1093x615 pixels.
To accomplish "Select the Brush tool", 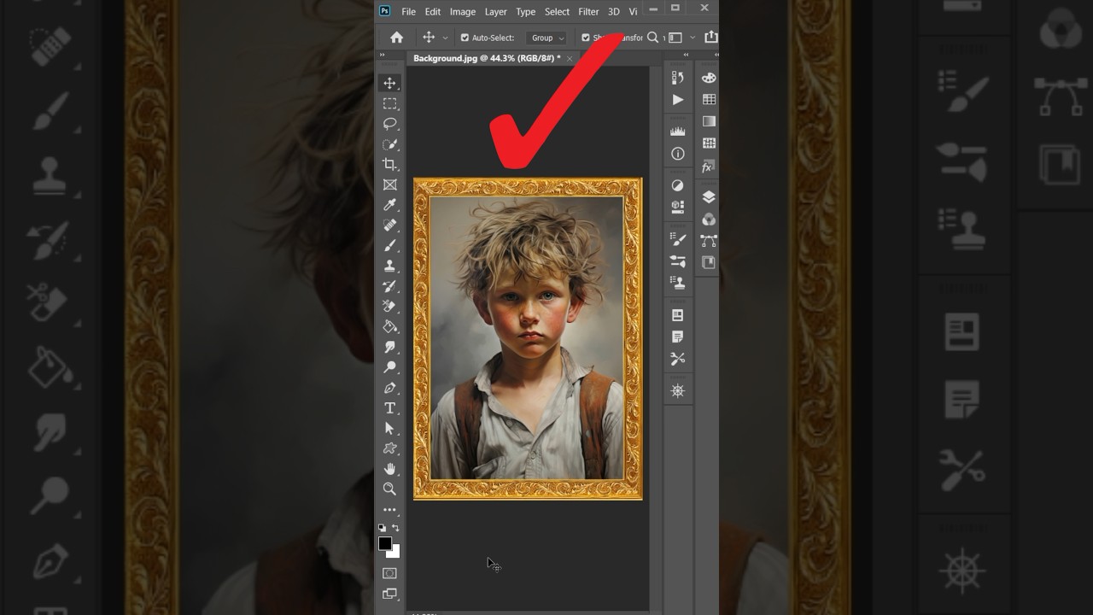I will pos(389,245).
